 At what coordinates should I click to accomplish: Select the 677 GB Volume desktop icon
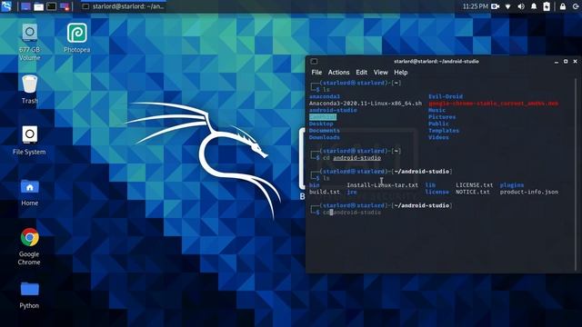(30, 42)
